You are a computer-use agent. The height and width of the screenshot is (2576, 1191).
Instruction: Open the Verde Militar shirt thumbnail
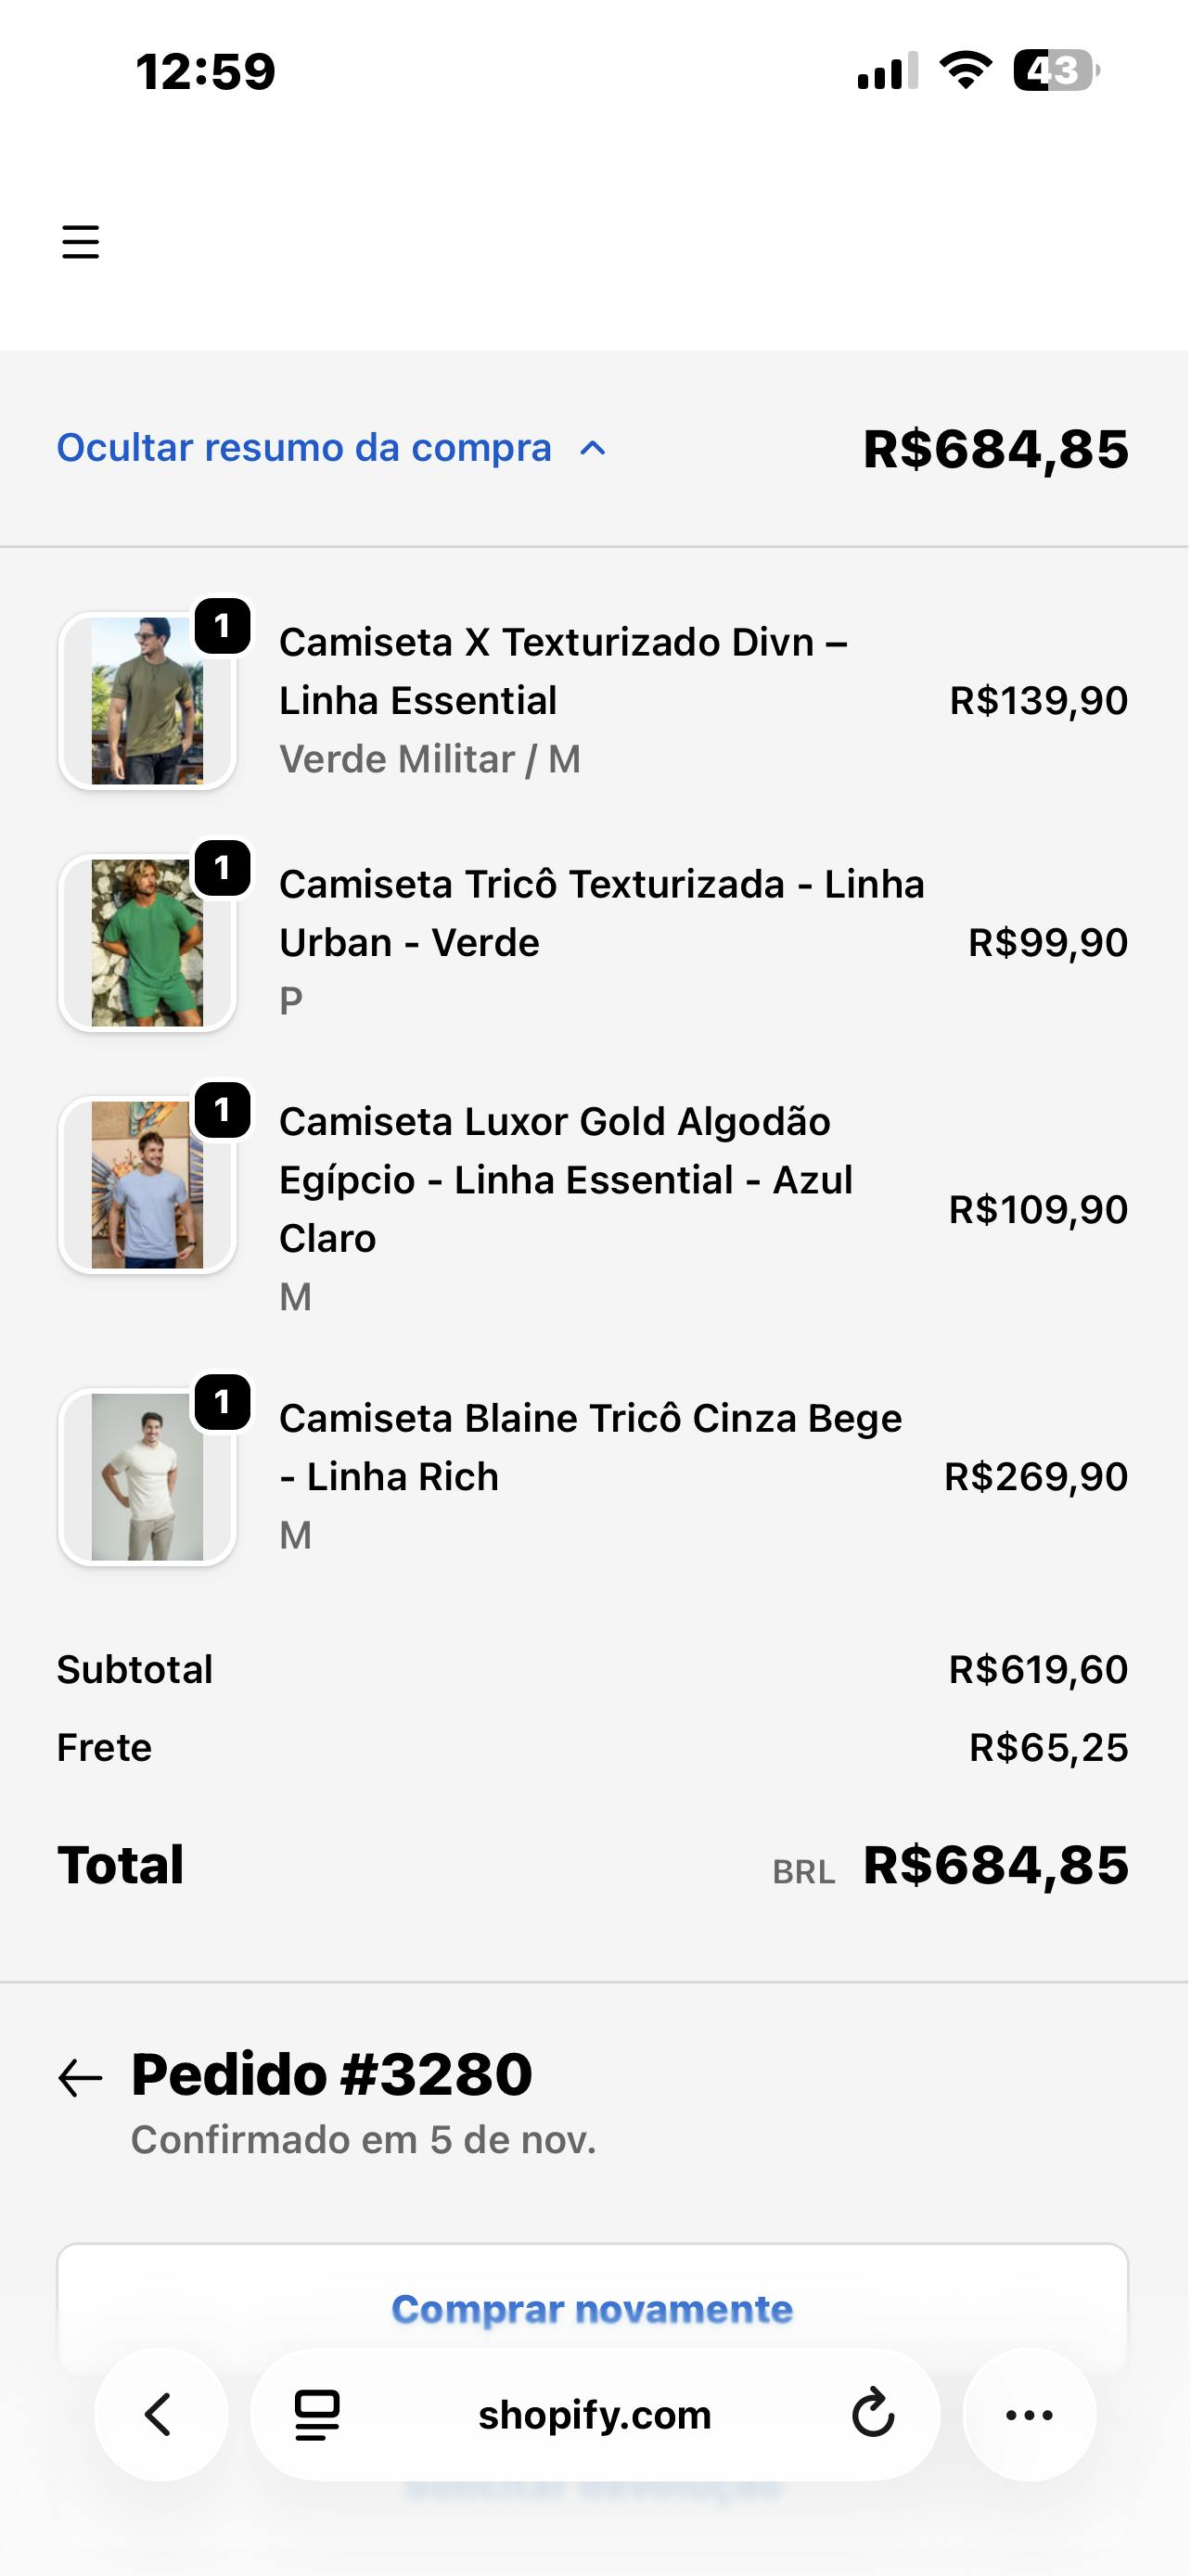pyautogui.click(x=147, y=701)
